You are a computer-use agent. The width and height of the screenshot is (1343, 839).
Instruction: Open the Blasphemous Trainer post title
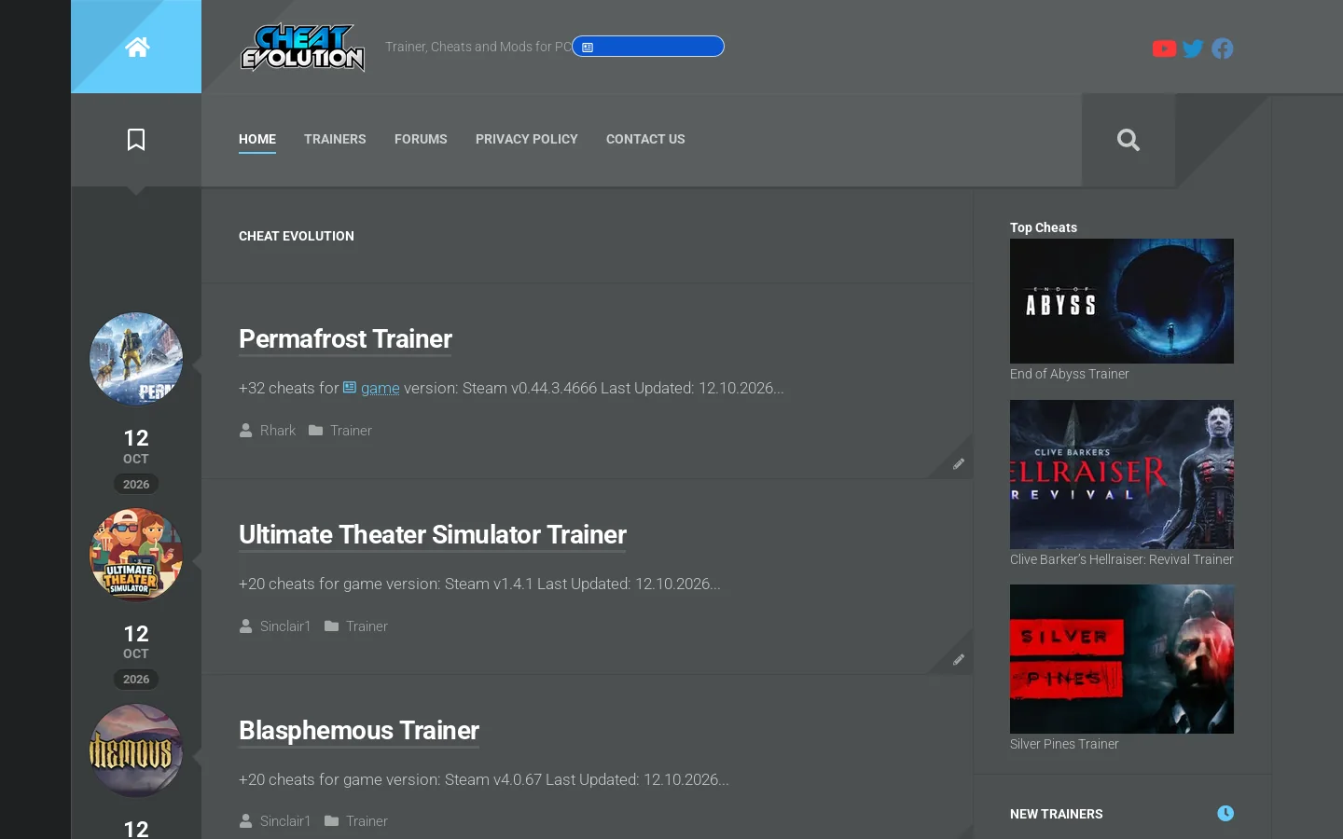coord(359,731)
